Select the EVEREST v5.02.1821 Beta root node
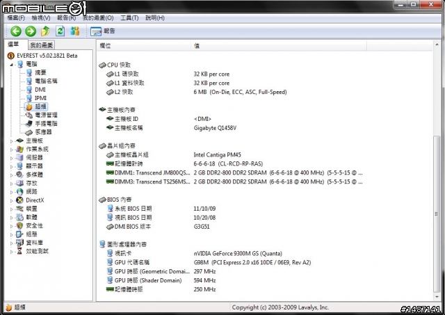Image resolution: width=445 pixels, height=315 pixels. click(47, 56)
